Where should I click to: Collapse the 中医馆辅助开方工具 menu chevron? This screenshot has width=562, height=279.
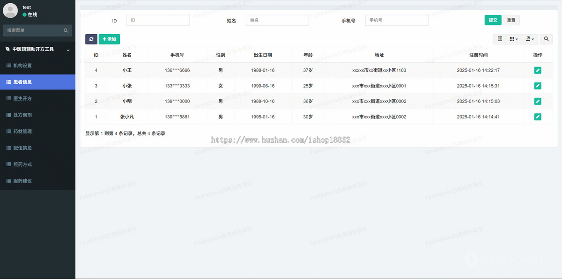pyautogui.click(x=68, y=49)
